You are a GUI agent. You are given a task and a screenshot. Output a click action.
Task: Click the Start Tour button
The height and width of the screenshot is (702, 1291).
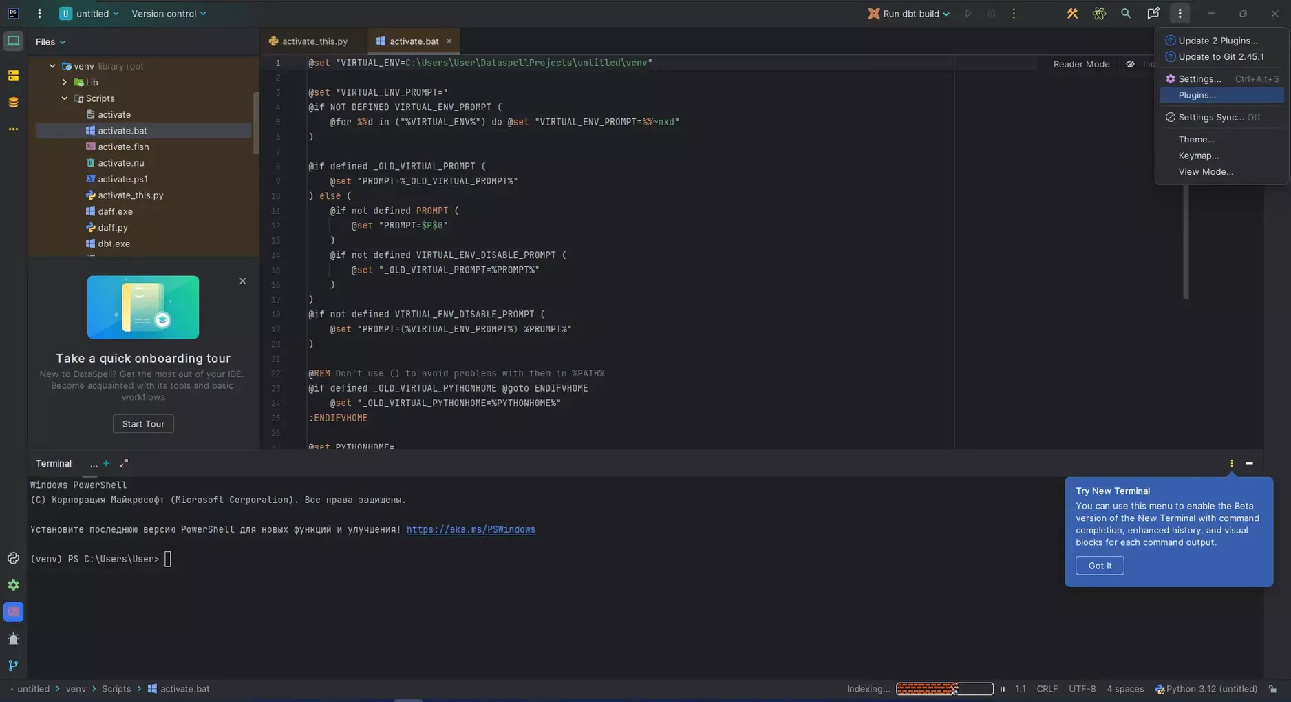143,424
